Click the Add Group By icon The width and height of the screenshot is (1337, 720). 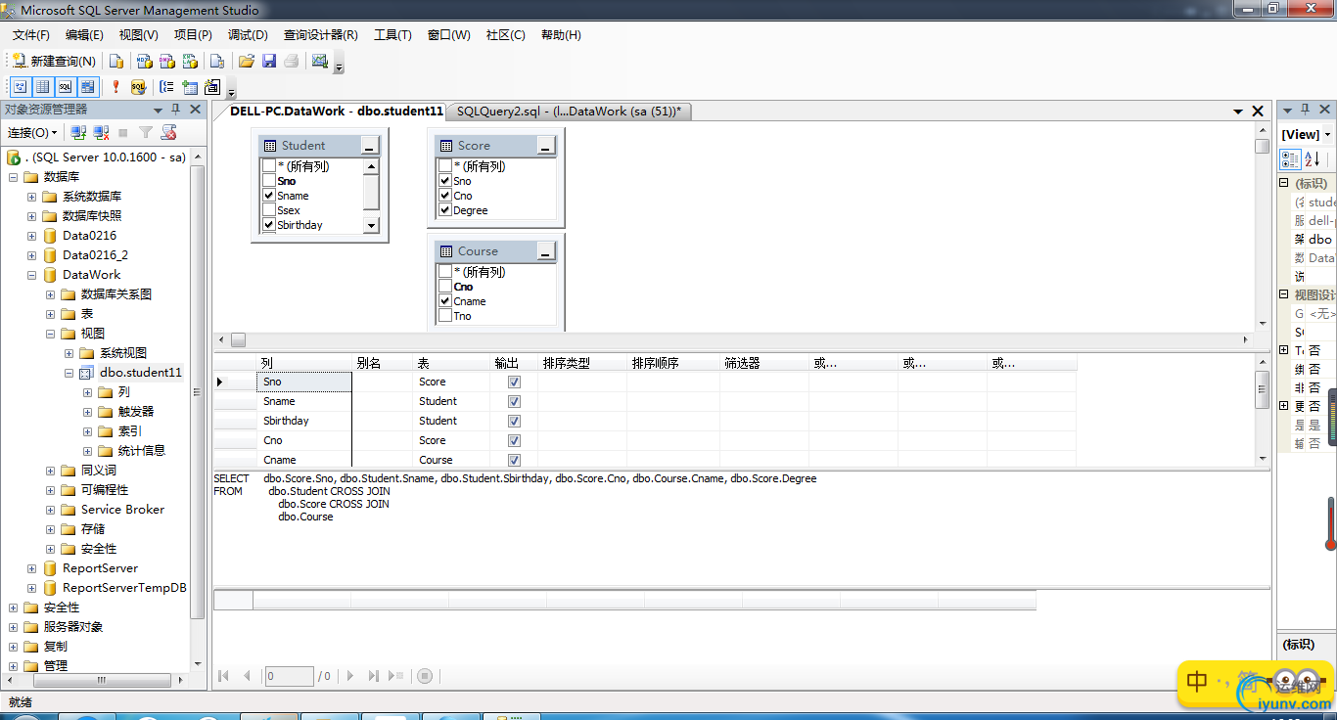click(166, 87)
